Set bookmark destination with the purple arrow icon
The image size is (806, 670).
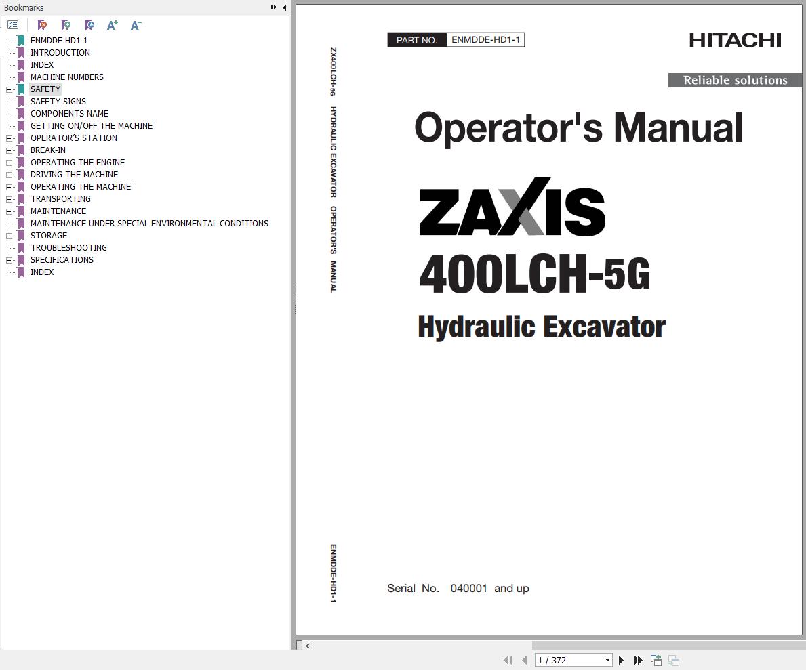pos(89,25)
